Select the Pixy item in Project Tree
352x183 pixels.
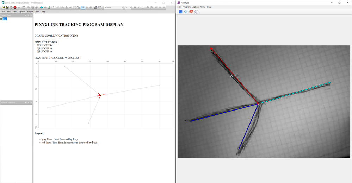click(x=5, y=19)
